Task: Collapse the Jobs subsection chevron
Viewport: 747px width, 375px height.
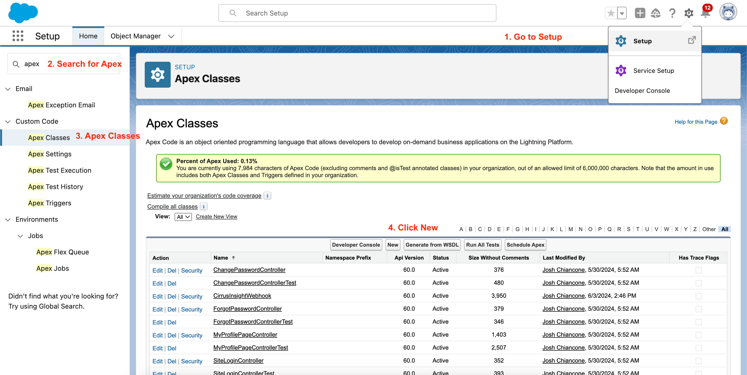Action: pyautogui.click(x=20, y=236)
